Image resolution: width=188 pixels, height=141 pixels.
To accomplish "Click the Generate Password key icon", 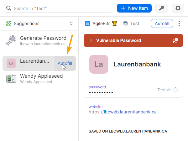I will tap(12, 41).
